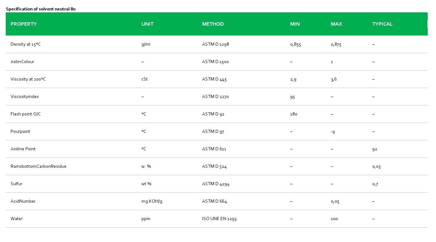Click the MIN column header
The width and height of the screenshot is (436, 242).
[x=295, y=24]
